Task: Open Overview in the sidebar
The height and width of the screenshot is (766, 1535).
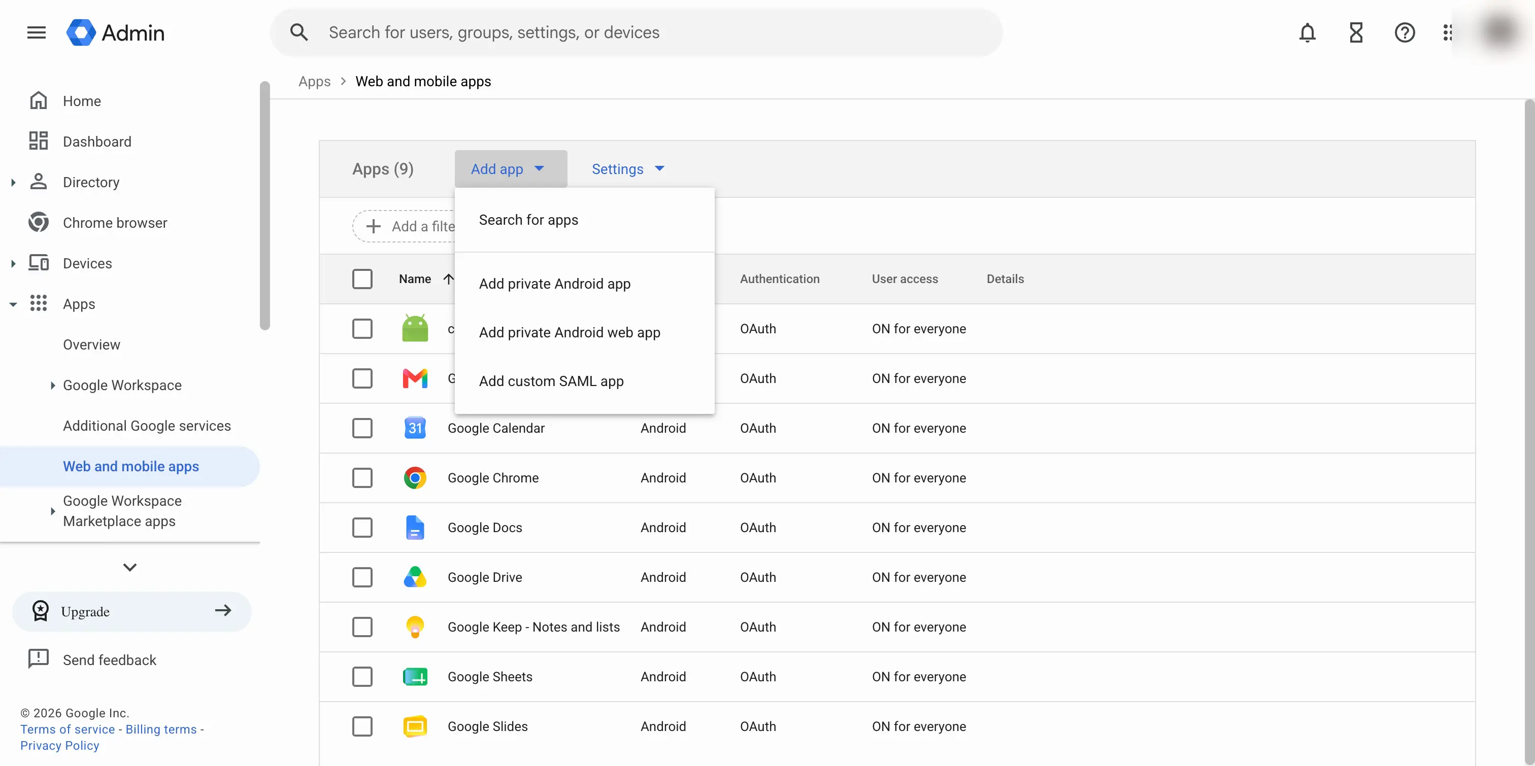Action: [x=92, y=344]
